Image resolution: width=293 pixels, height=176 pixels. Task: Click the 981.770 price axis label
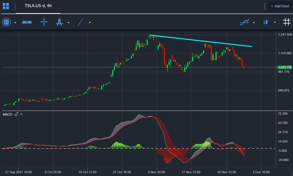[284, 72]
